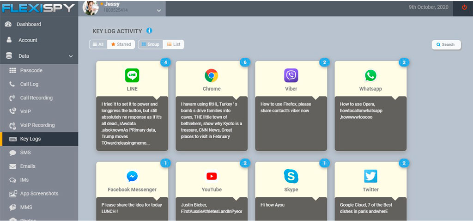This screenshot has width=473, height=221.
Task: Click the Skype card count badge
Action: (325, 163)
